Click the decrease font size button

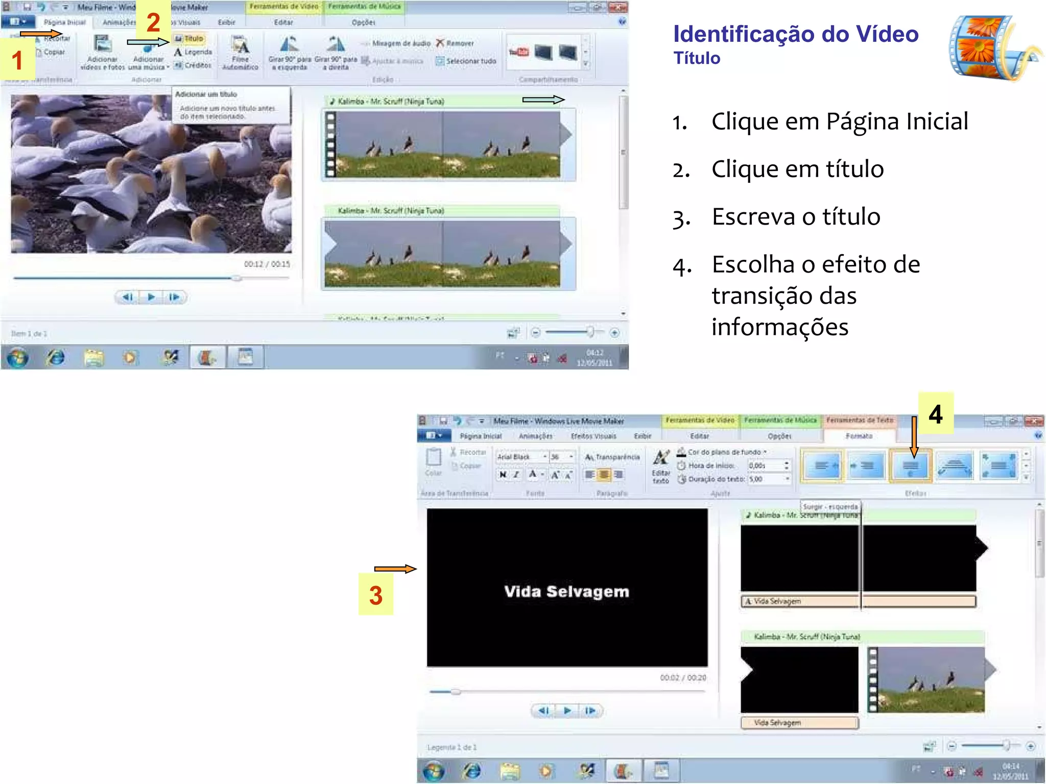[x=568, y=475]
